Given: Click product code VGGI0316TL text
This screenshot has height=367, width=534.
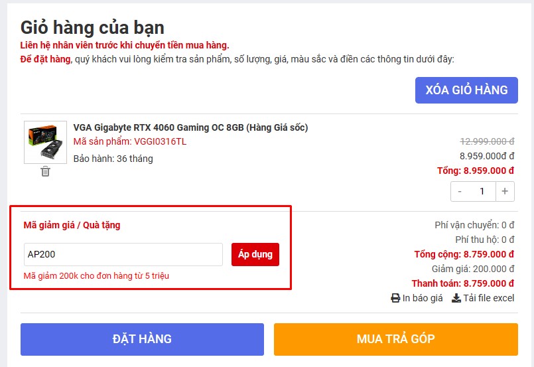Looking at the screenshot, I should [160, 142].
